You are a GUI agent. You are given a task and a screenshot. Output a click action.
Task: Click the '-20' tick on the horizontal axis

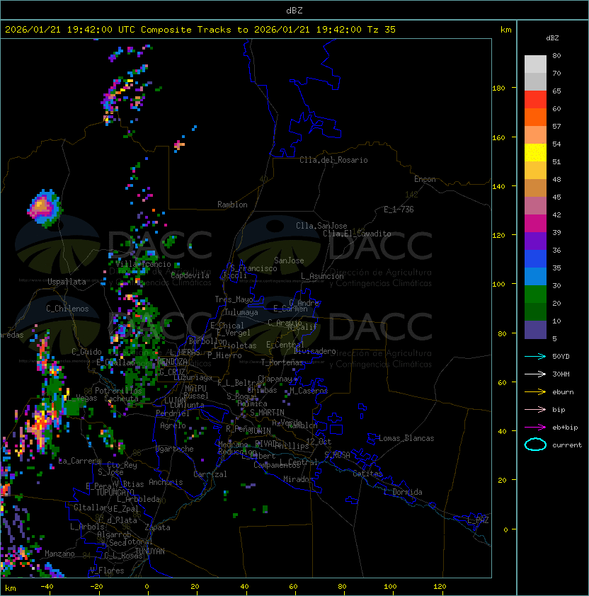pos(96,587)
